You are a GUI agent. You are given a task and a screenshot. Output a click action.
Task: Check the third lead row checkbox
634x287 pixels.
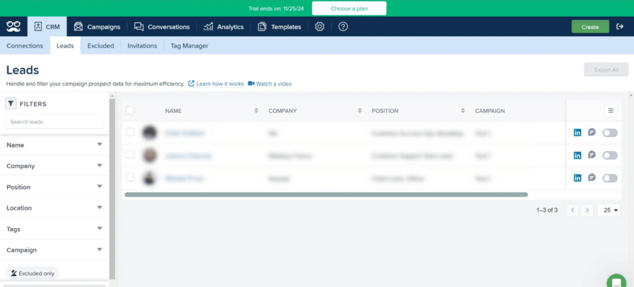(130, 178)
